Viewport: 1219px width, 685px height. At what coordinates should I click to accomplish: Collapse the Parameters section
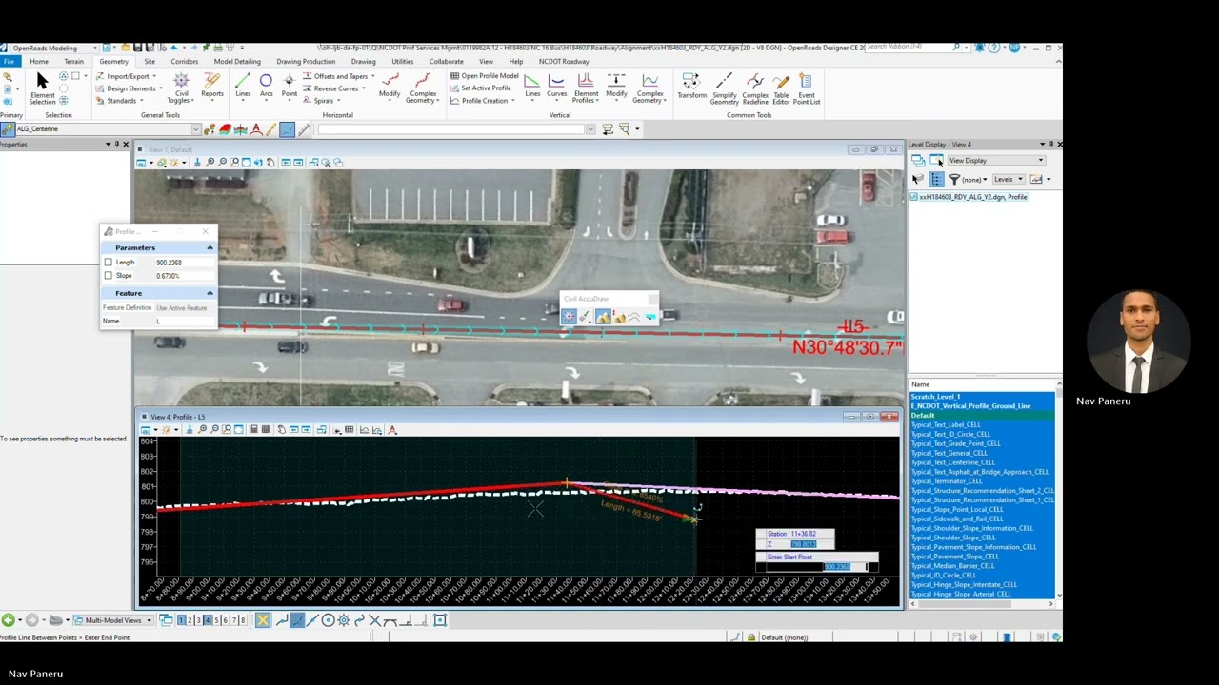[x=210, y=247]
